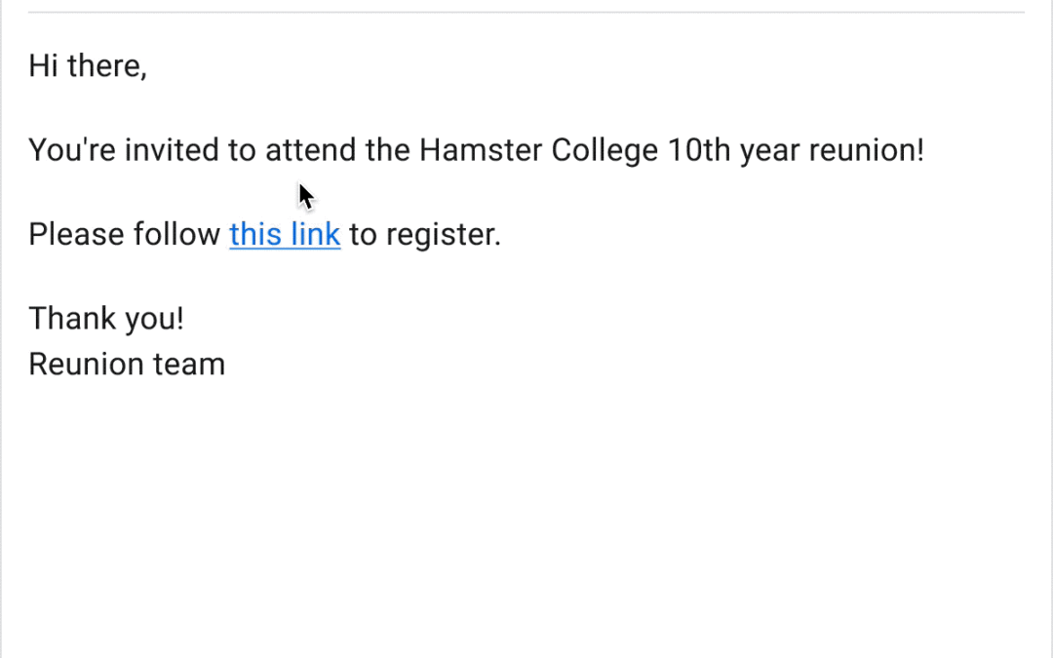Click the word "Thank" in closing line

click(72, 318)
